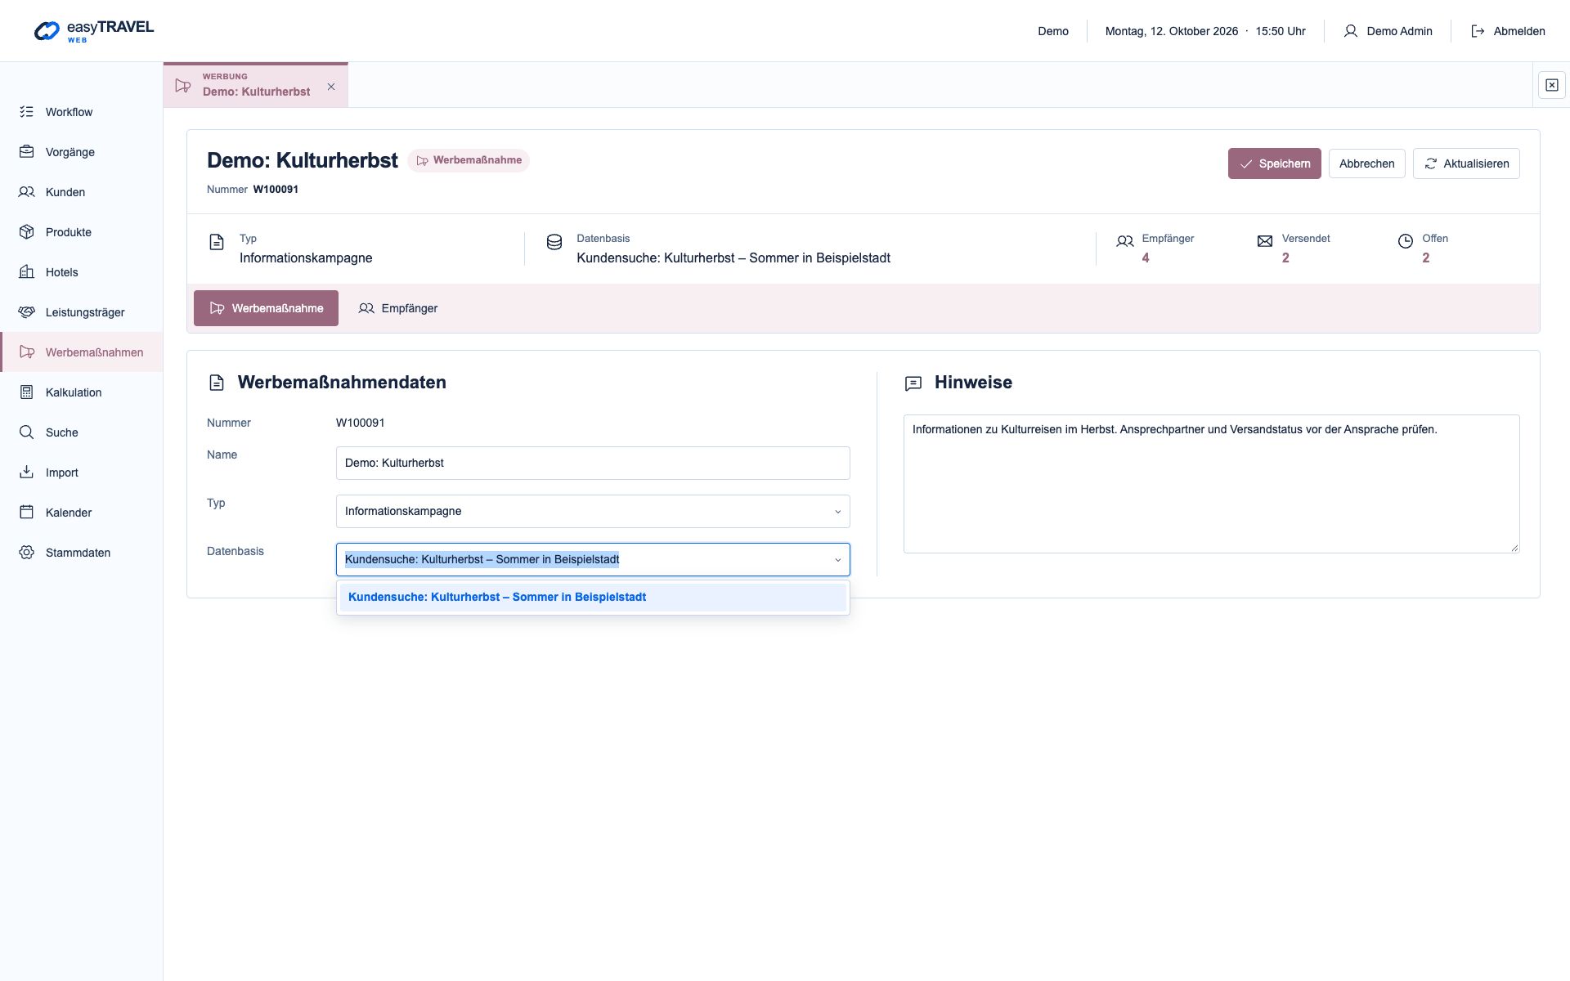1570x981 pixels.
Task: Click the Werbemaßnahme badge by title
Action: (469, 160)
